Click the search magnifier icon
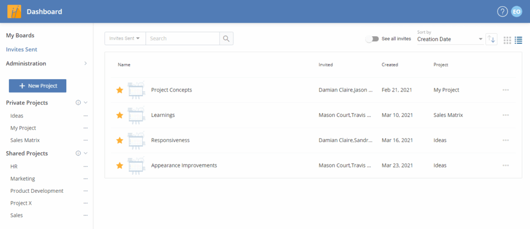 click(x=226, y=38)
